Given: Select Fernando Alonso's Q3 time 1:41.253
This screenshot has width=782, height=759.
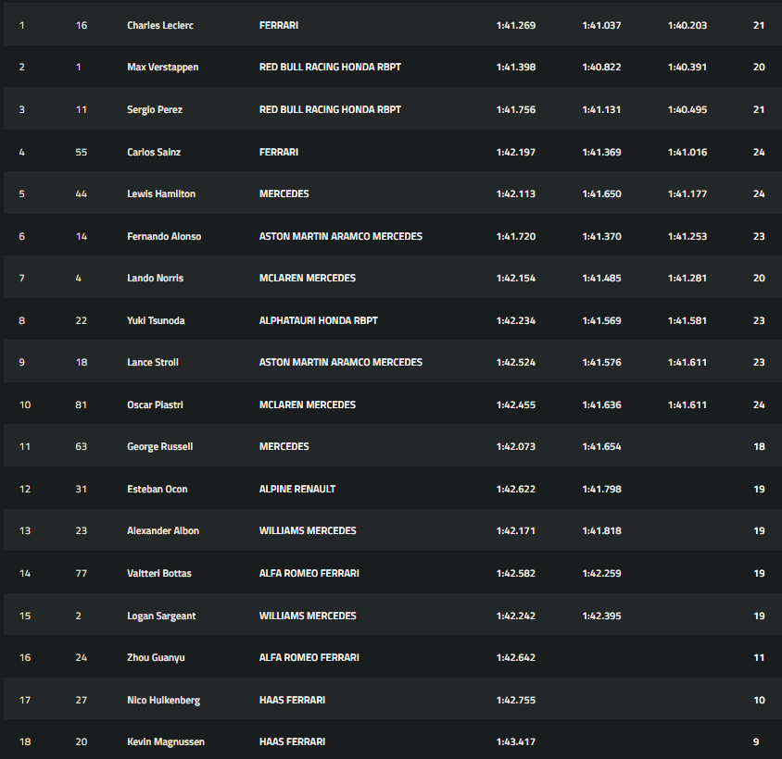Looking at the screenshot, I should click(687, 236).
